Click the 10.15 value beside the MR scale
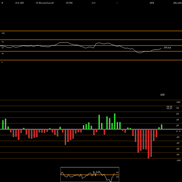The height and width of the screenshot is (182, 182). (x=169, y=108)
